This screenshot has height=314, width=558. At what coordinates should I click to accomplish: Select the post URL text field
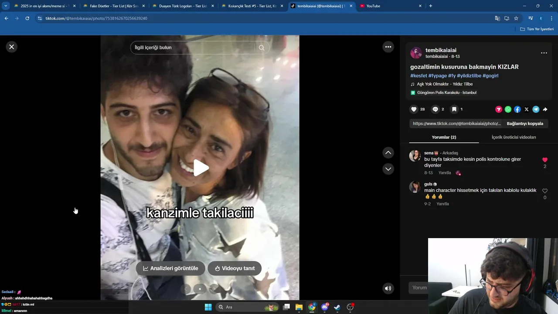coord(456,124)
